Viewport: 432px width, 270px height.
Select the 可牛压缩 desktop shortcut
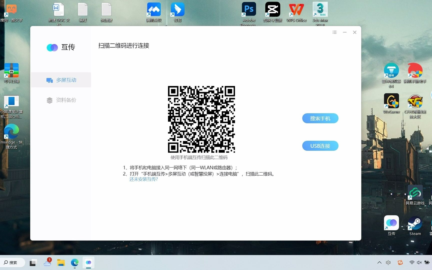[11, 73]
